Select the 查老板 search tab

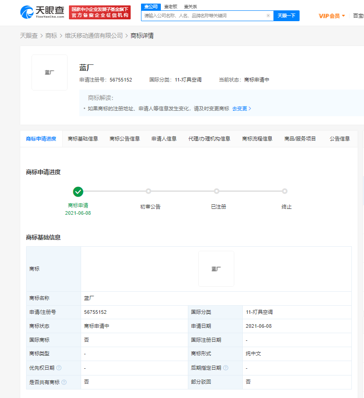[170, 6]
